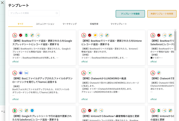
Task: Click the magnifier icon in search box
Action: 57,13
